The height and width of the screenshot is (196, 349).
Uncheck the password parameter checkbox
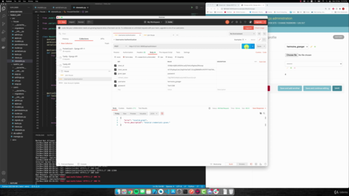coord(115,85)
